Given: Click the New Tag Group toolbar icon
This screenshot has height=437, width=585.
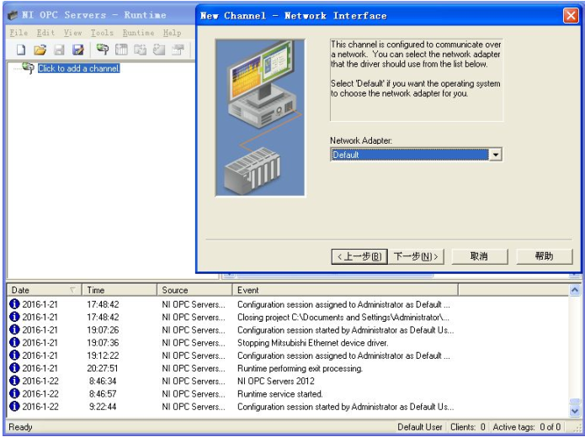Looking at the screenshot, I should 141,50.
